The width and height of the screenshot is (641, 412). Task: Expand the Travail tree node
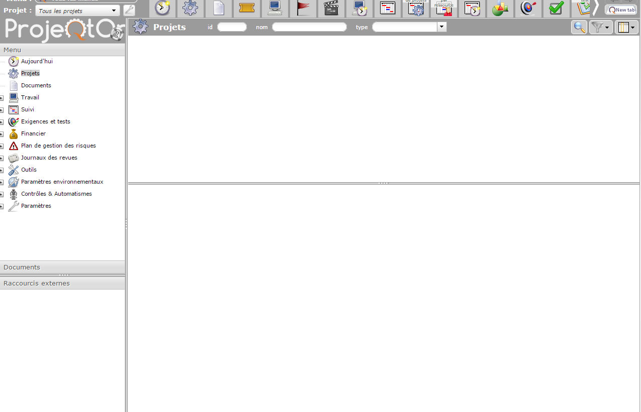pos(2,98)
